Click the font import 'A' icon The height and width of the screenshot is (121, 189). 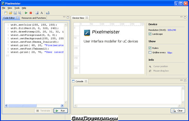pos(42,13)
